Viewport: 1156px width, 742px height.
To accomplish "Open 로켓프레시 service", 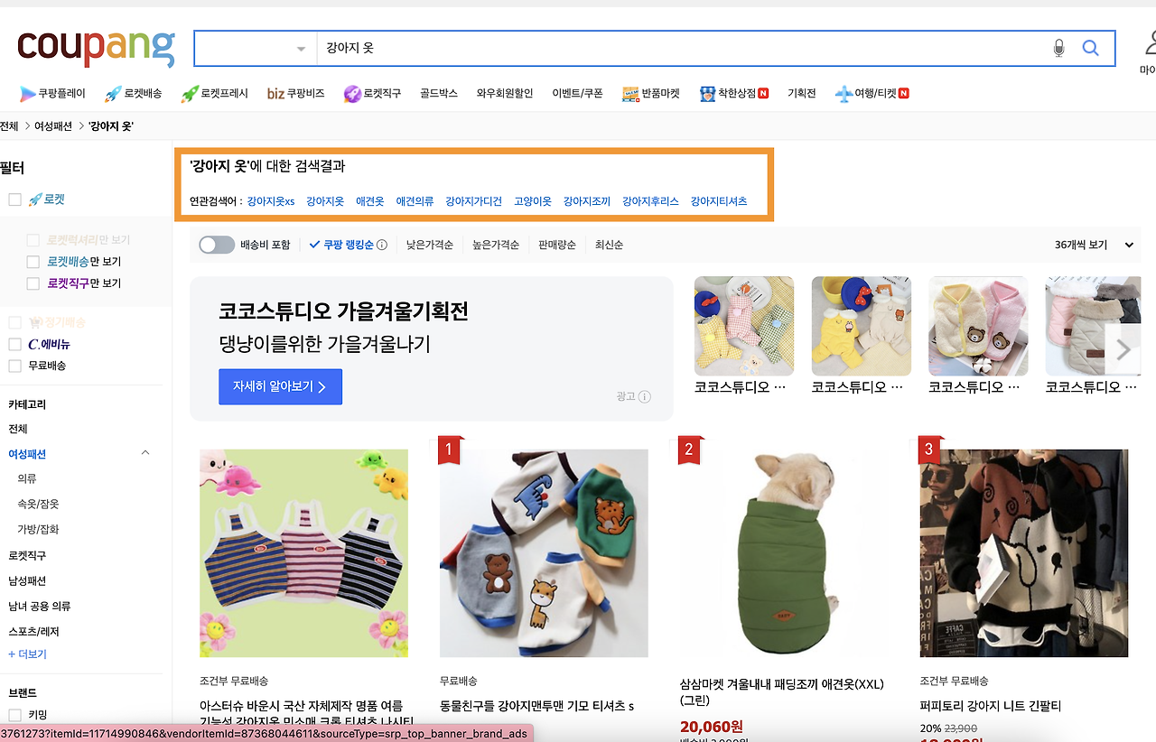I will tap(213, 92).
